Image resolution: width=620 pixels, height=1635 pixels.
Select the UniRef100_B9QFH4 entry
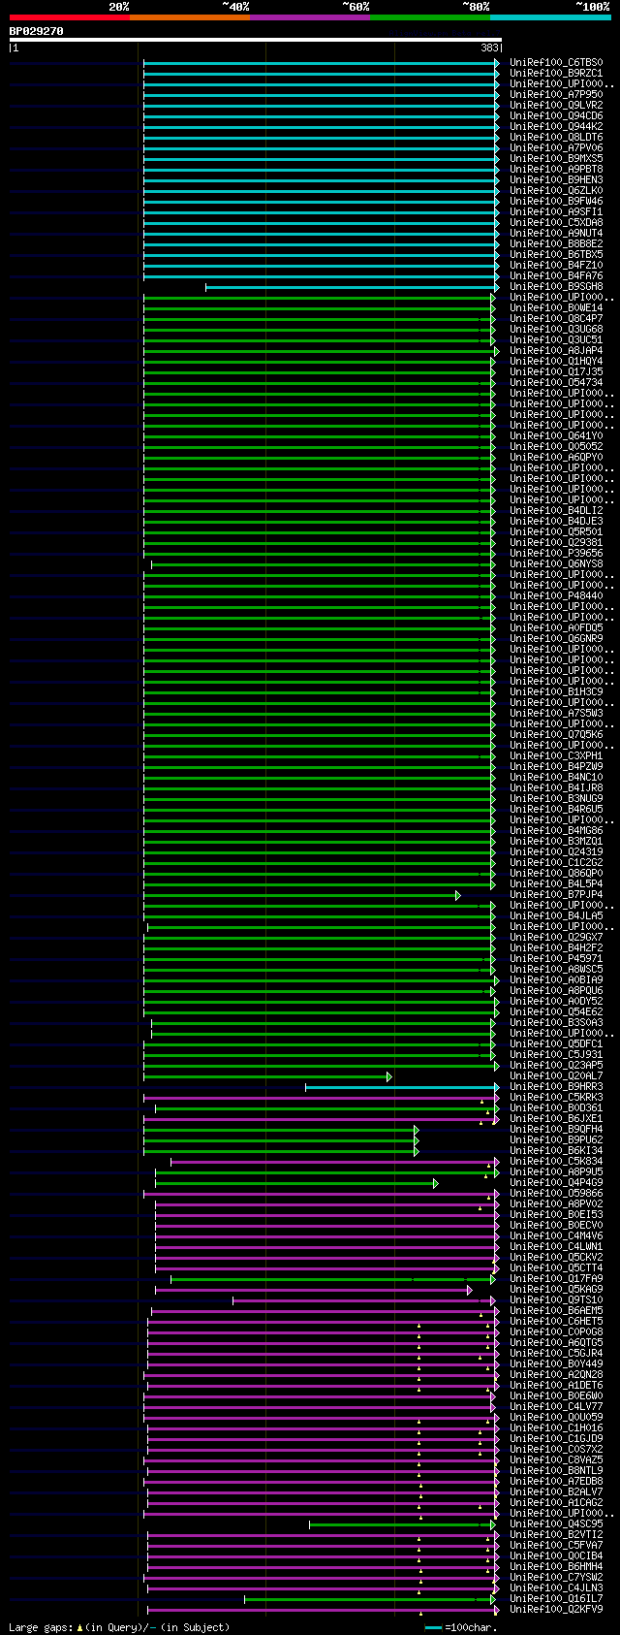(556, 1130)
